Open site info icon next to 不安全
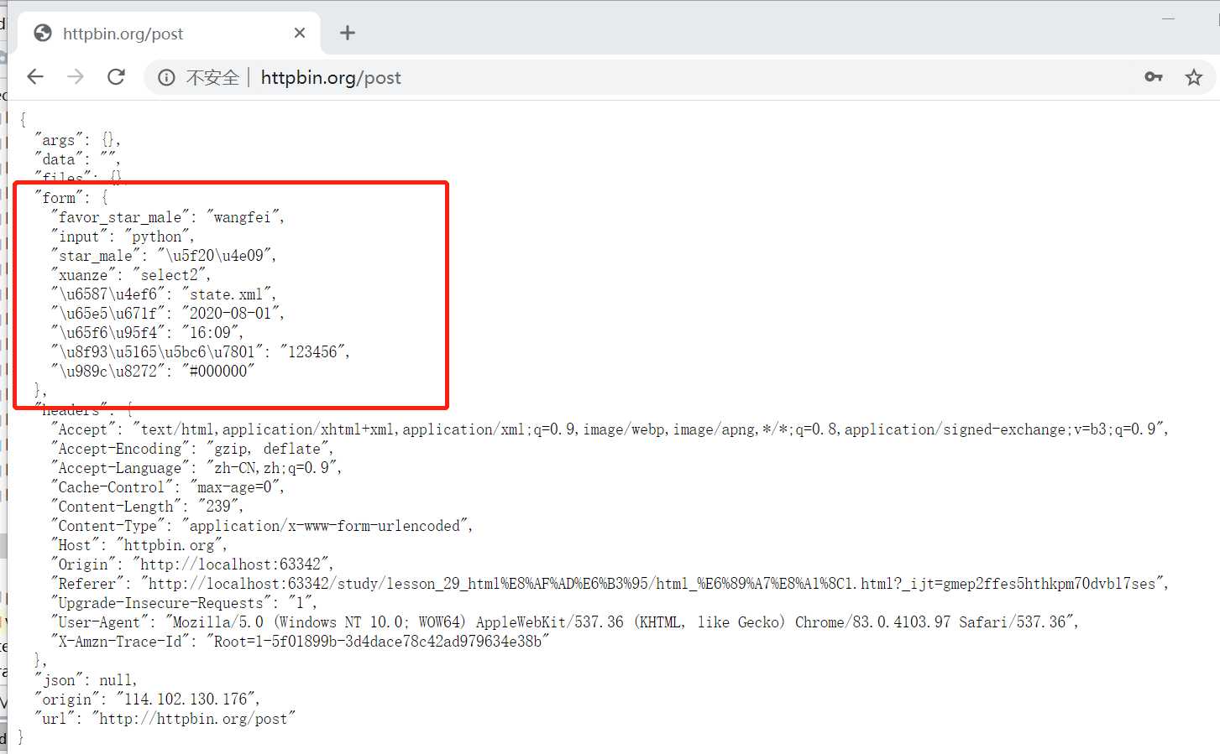 167,78
